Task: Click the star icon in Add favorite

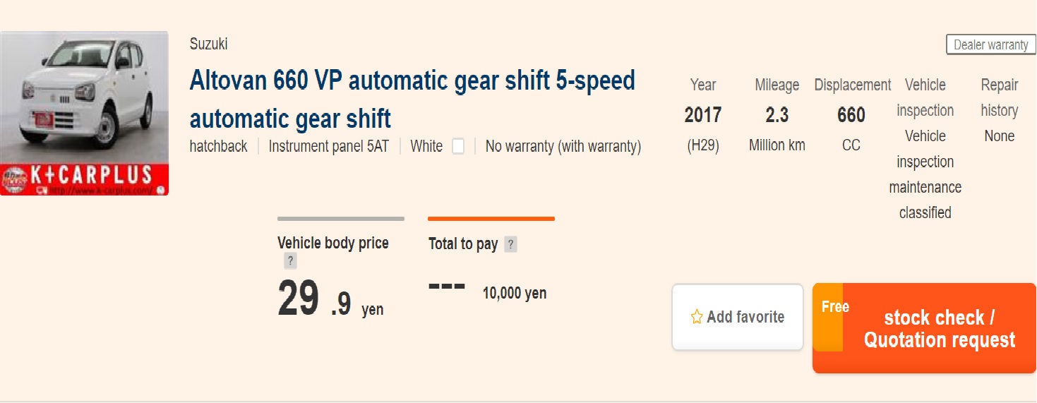Action: tap(697, 317)
